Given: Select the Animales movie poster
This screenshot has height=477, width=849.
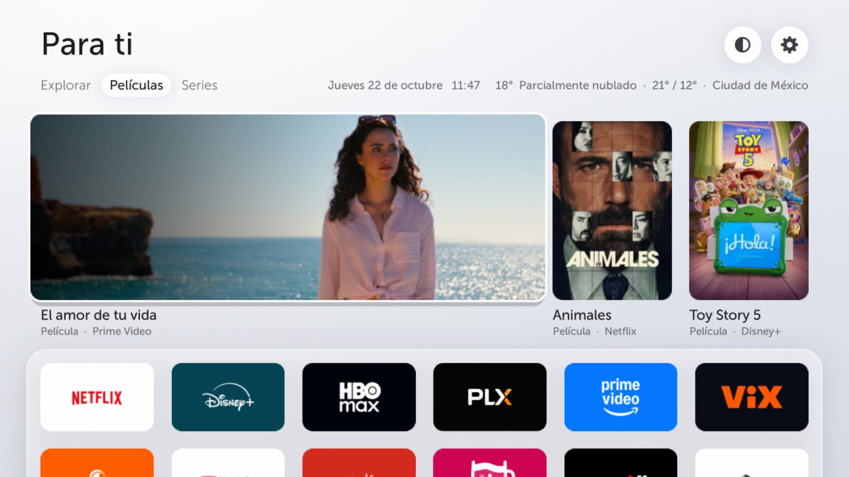Looking at the screenshot, I should [612, 211].
